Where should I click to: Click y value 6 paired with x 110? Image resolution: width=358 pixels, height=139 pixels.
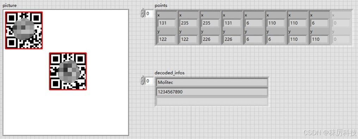[276, 39]
